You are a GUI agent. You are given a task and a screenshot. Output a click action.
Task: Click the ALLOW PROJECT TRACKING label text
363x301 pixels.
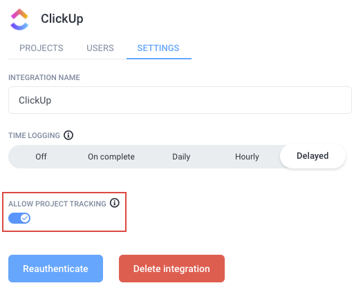click(x=57, y=204)
